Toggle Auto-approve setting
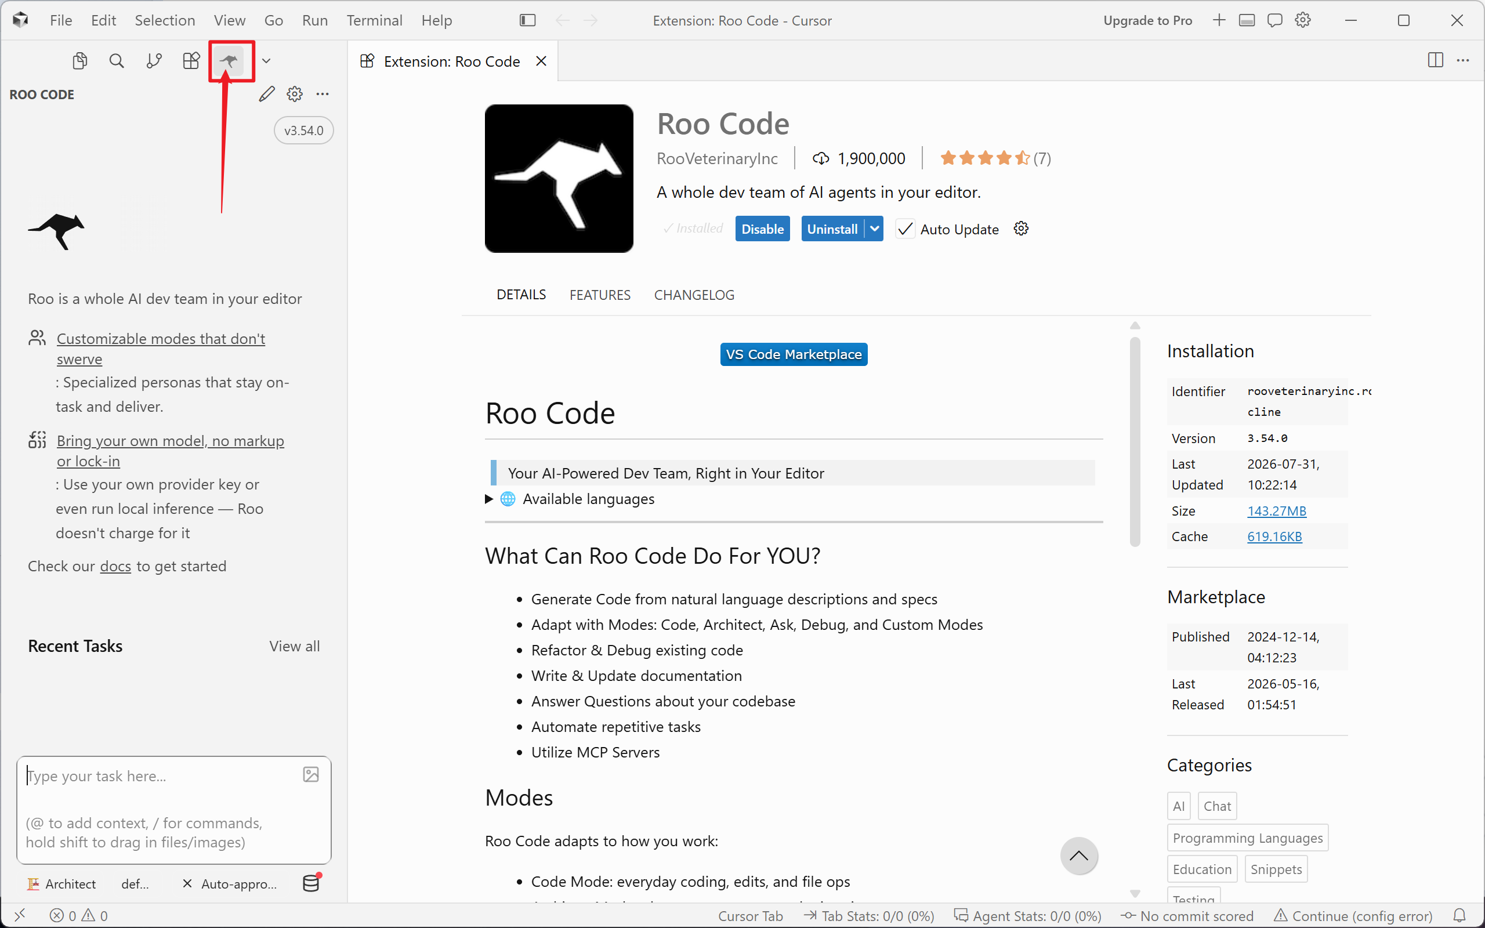Viewport: 1485px width, 928px height. (x=230, y=884)
